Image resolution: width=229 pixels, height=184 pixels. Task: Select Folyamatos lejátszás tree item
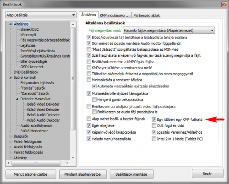click(37, 83)
